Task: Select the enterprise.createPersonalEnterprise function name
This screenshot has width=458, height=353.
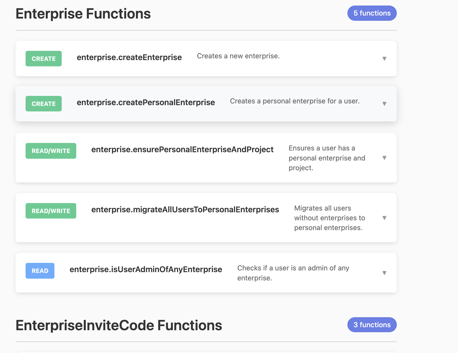Action: coord(146,102)
